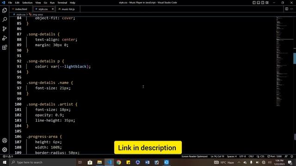Toggle the primary side bar layout icon
Image resolution: width=296 pixels, height=166 pixels.
tap(254, 3)
